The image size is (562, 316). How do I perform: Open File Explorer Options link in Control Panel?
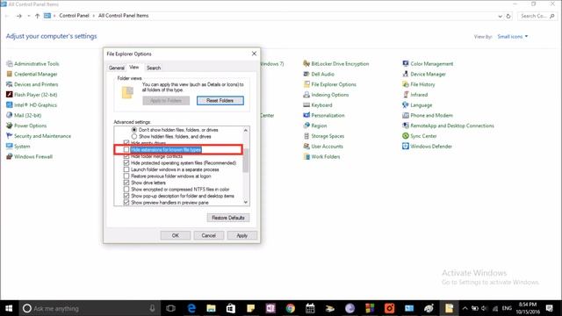[x=334, y=84]
